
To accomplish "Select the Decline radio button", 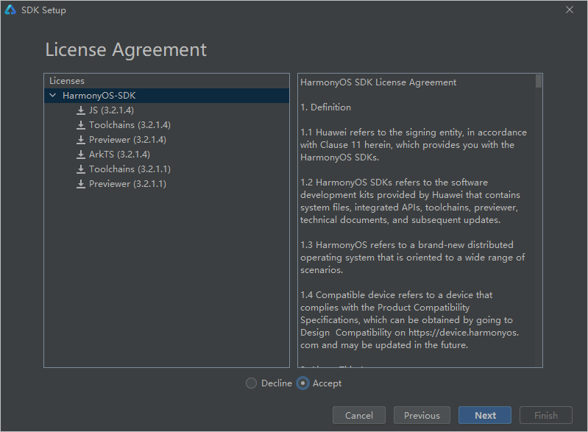I will [251, 383].
